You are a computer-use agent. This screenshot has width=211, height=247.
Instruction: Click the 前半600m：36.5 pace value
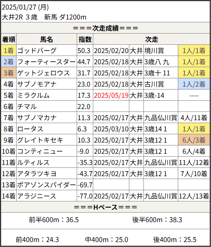53,220
